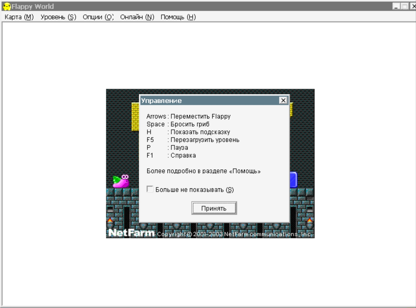Screen dimensions: 416x308
Task: Open the Карта (M) menu
Action: pos(19,17)
